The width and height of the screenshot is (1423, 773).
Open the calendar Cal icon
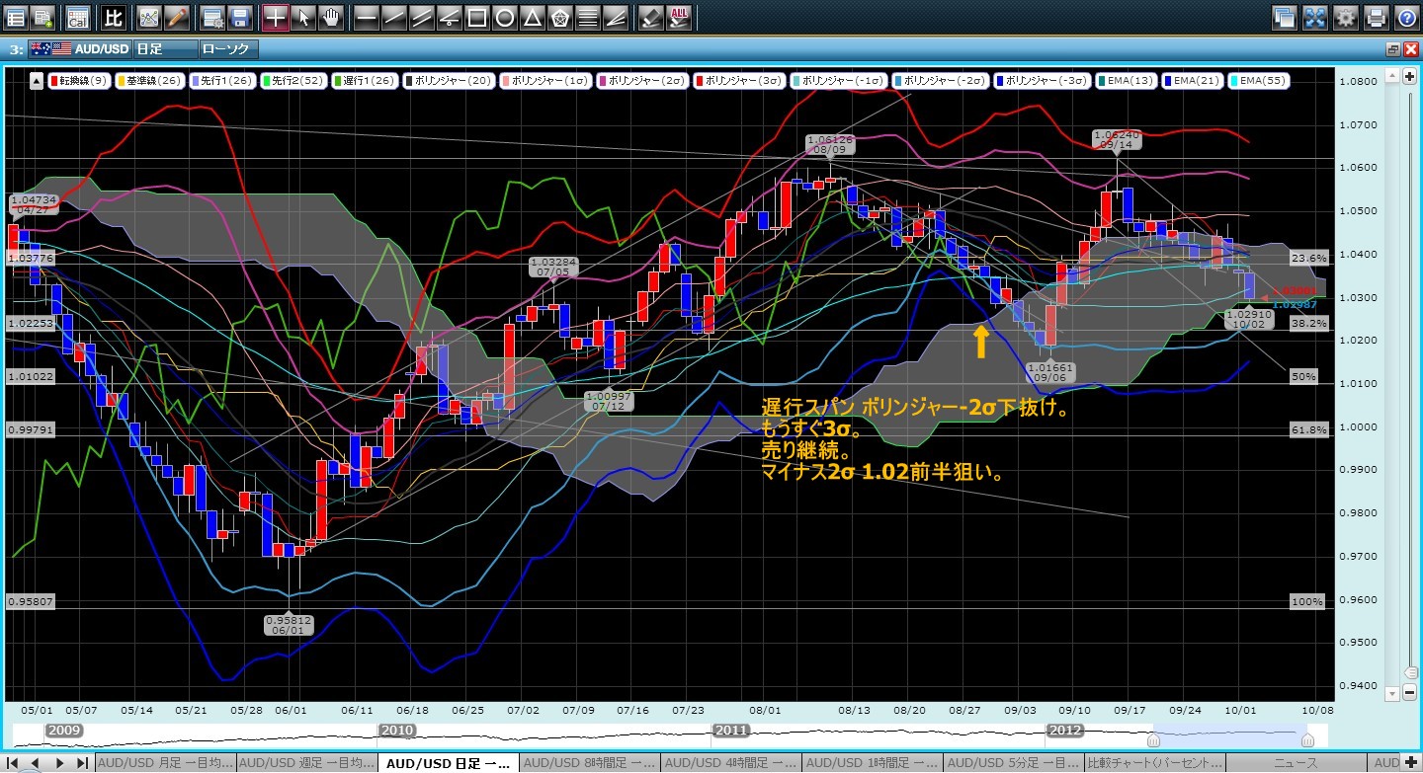(77, 17)
